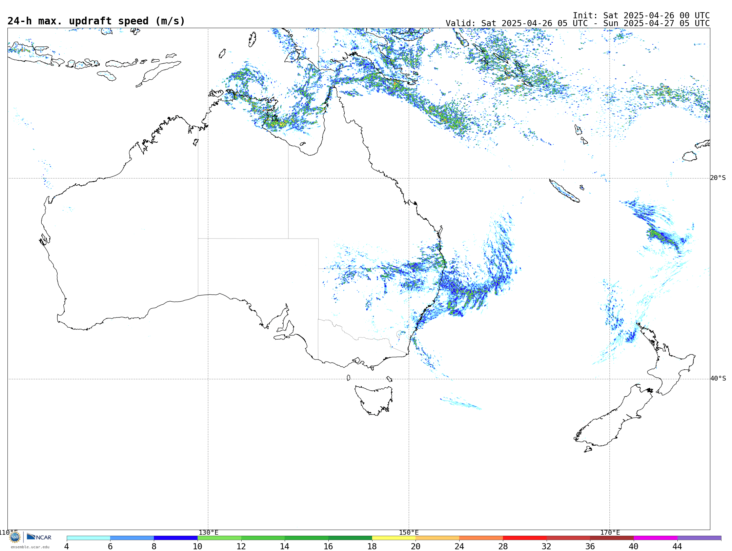Click colorbar tick label '6'
Screen dimensions: 732x551
click(x=110, y=547)
